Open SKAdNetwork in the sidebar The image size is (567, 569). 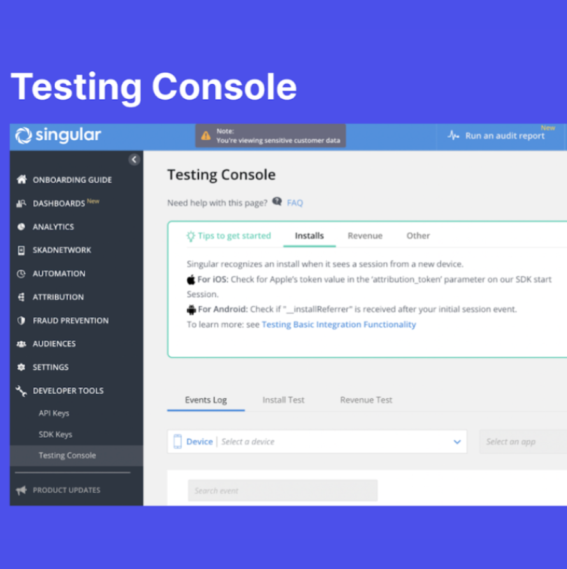(62, 250)
